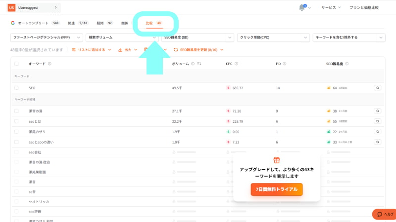The image size is (396, 222).
Task: Click the Google G icon
Action: (13, 23)
